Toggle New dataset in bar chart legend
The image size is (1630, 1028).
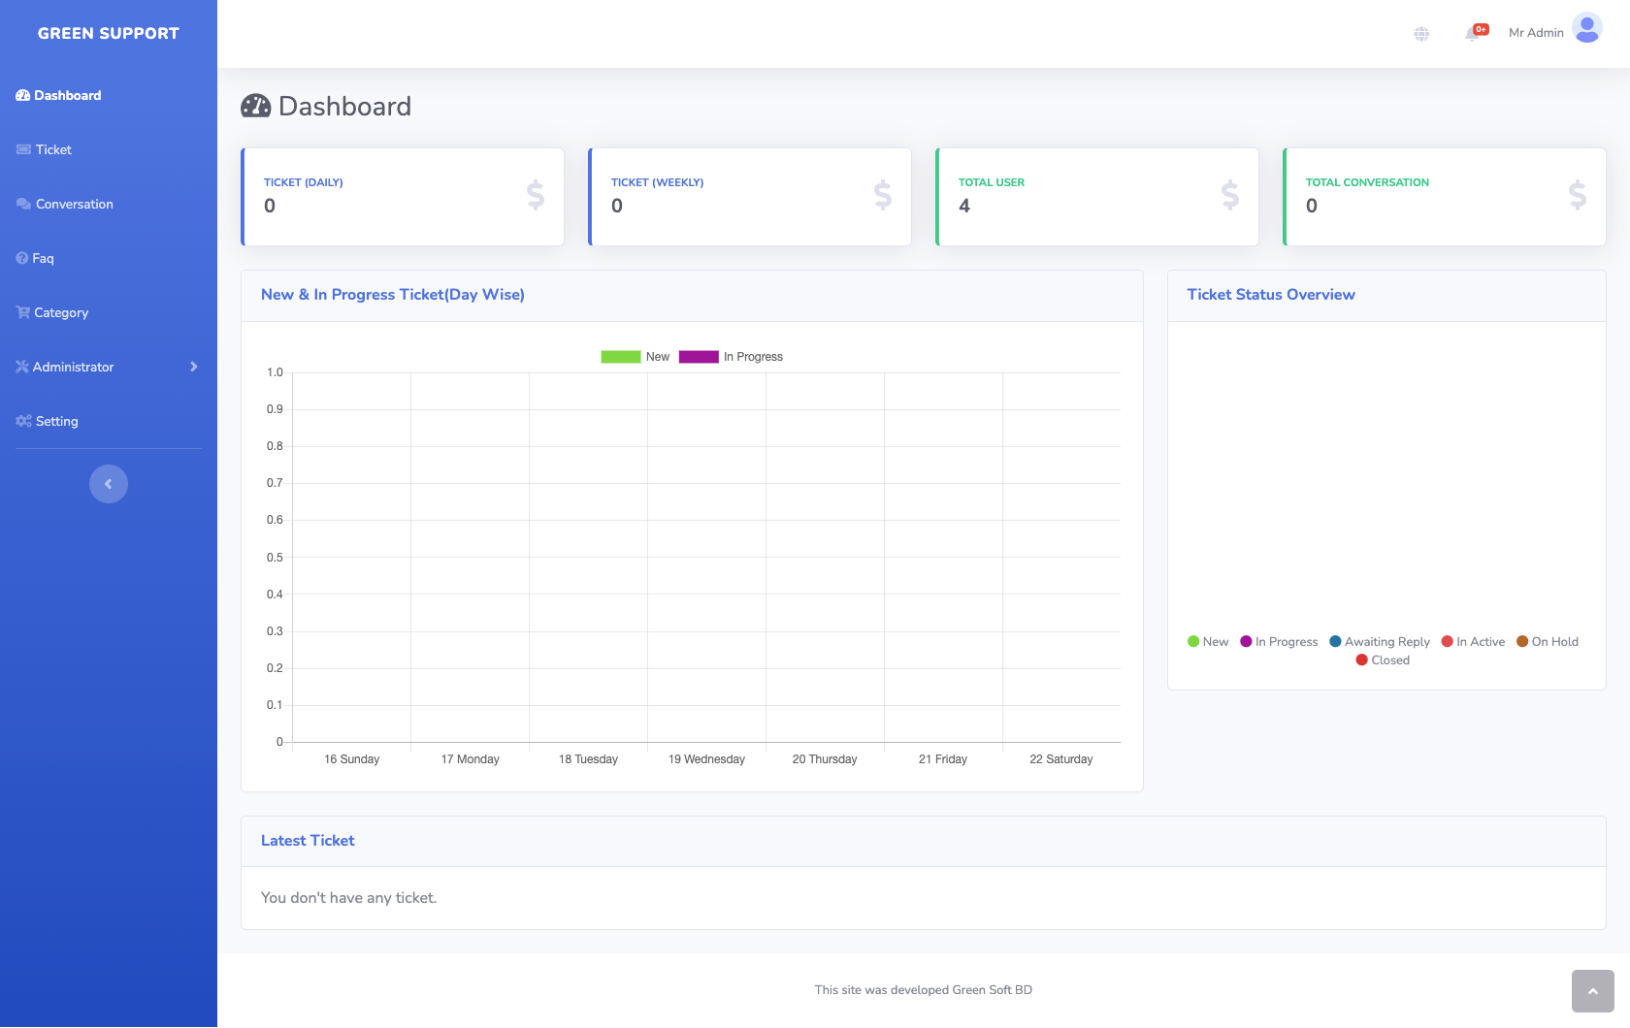coord(621,357)
